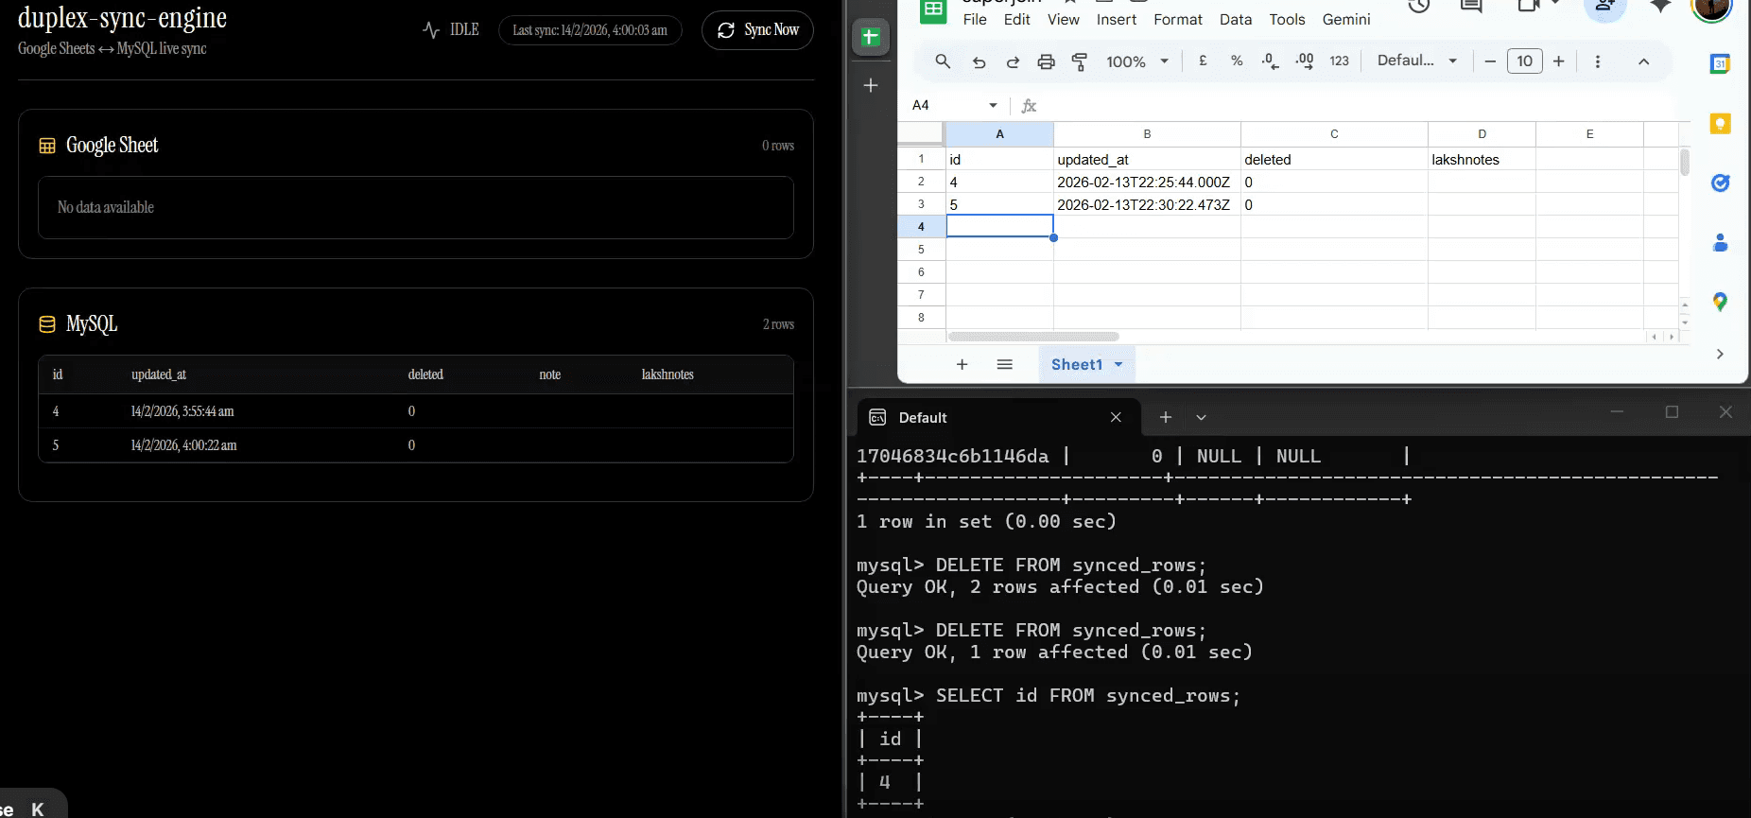Expand the font Default dropdown
This screenshot has width=1751, height=818.
point(1417,61)
